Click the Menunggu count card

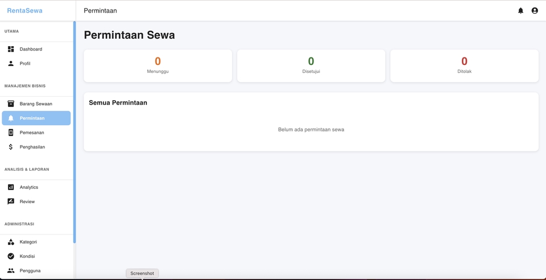[158, 65]
